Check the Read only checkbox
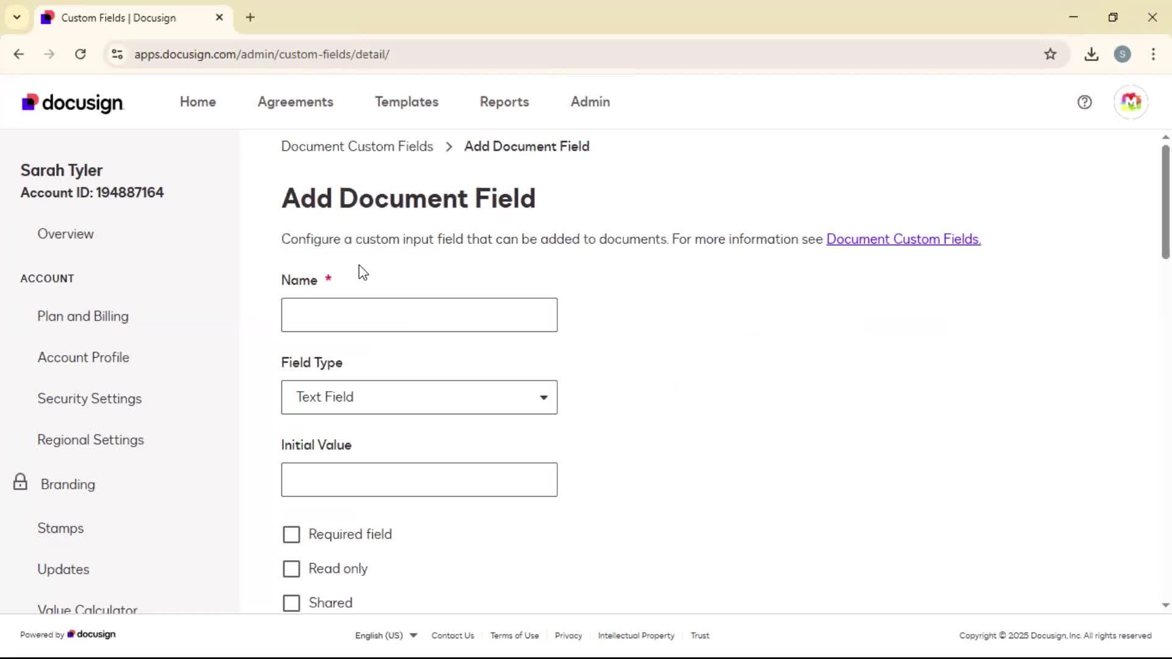This screenshot has height=659, width=1172. [x=291, y=569]
